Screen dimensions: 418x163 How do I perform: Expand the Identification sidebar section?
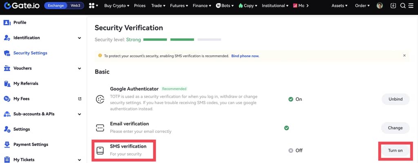click(x=79, y=38)
